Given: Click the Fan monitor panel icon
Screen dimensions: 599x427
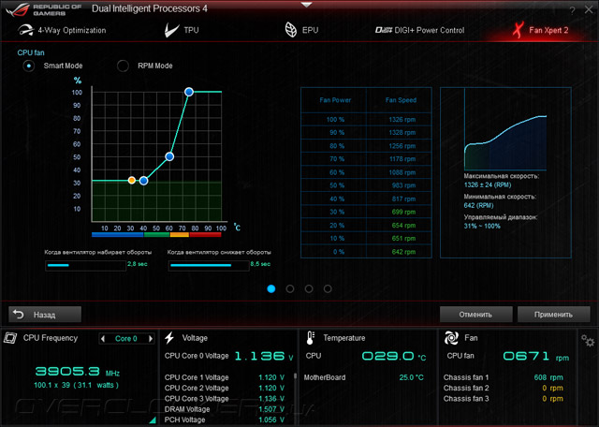Looking at the screenshot, I should point(451,338).
